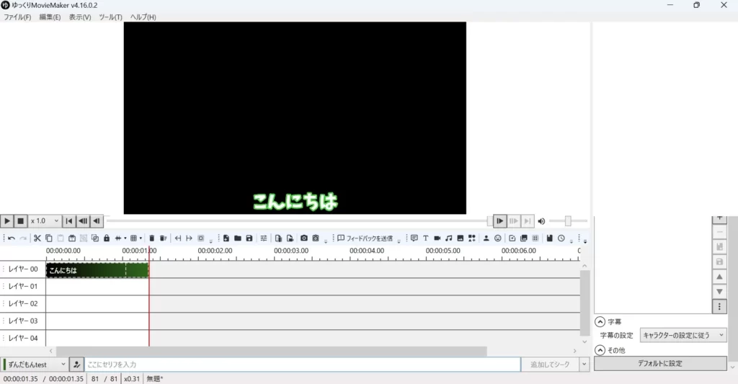This screenshot has height=384, width=738.
Task: Click the ripple delete trash icon
Action: click(x=163, y=238)
